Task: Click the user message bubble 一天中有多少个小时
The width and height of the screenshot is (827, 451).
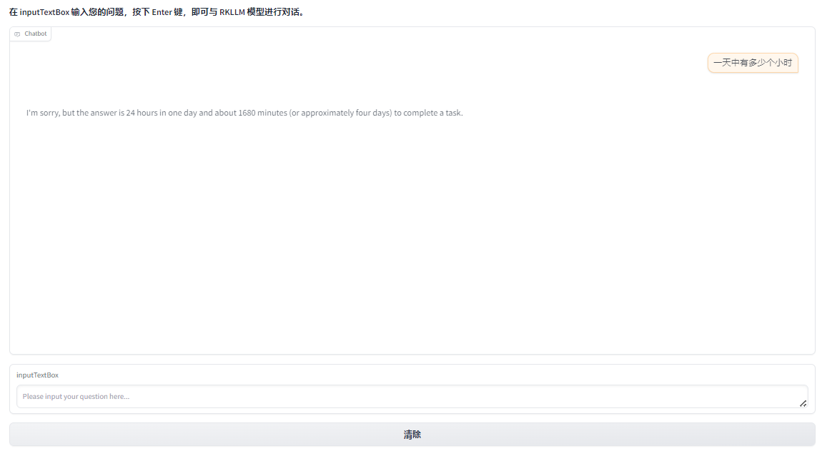Action: (x=753, y=63)
